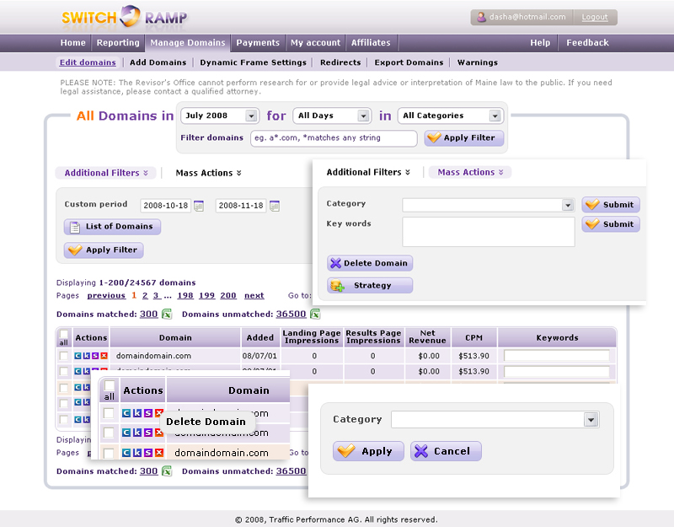Click the K icon in the main table's second row
The image size is (674, 527).
87,371
